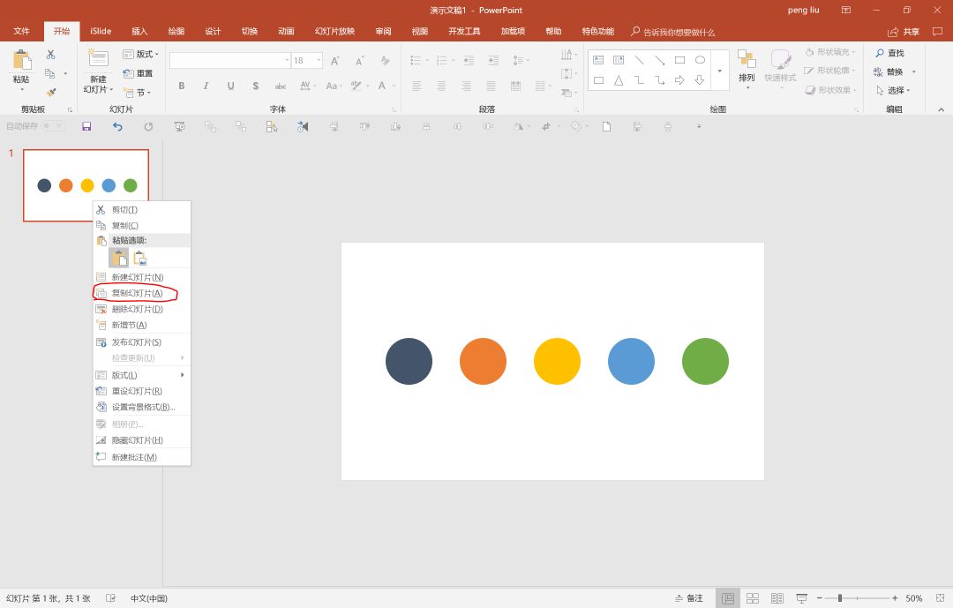The width and height of the screenshot is (953, 608).
Task: Open the Insert (插入) ribbon tab
Action: [139, 32]
